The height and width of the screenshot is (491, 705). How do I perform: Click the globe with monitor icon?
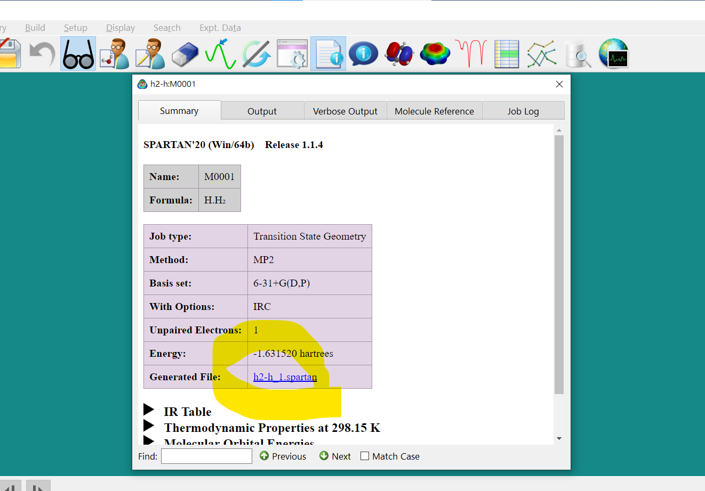pyautogui.click(x=614, y=54)
